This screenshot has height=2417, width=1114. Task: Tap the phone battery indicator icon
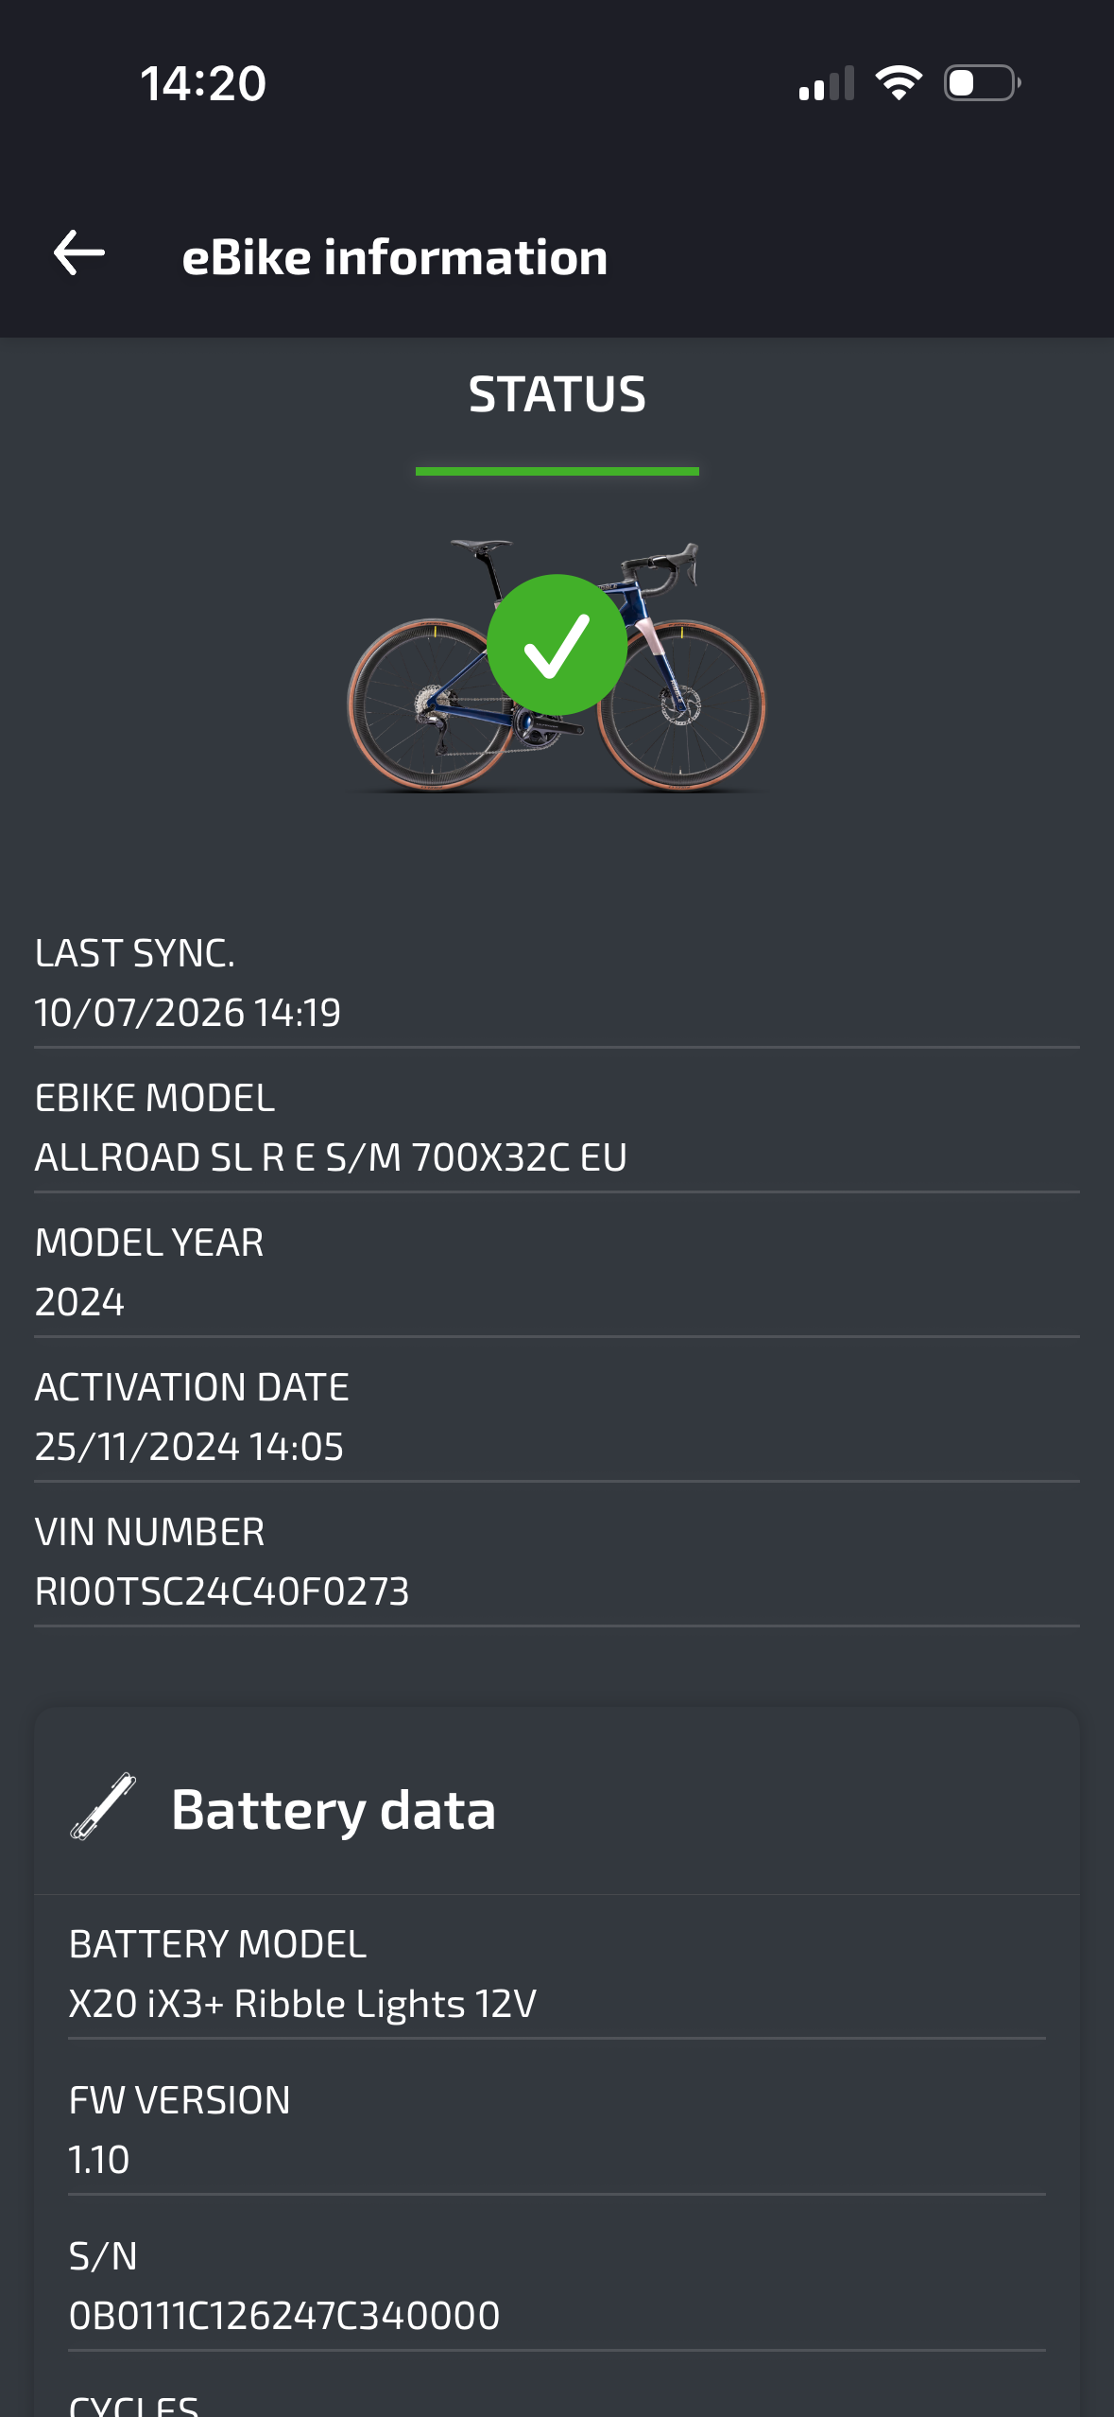[983, 83]
